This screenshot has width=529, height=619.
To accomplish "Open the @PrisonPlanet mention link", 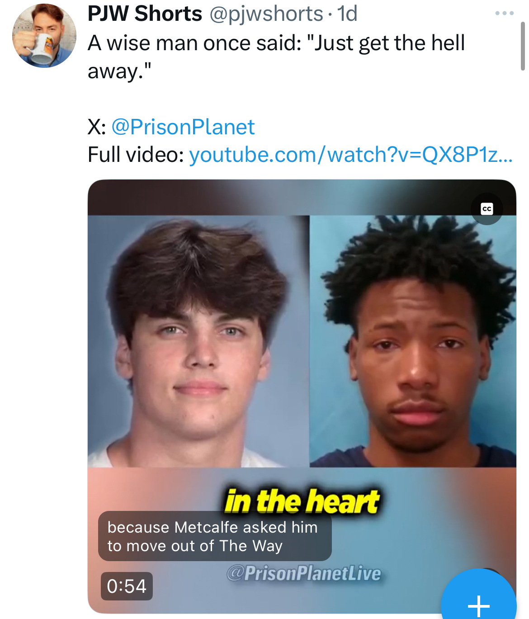I will (183, 127).
